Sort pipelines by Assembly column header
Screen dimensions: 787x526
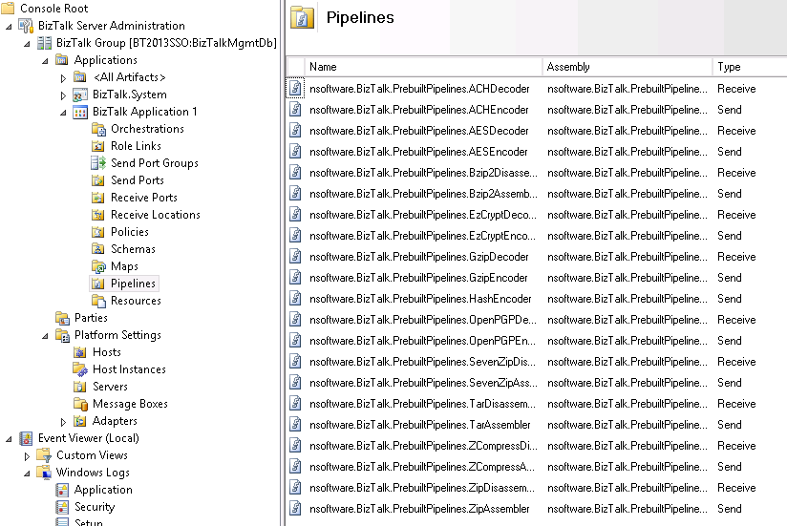(x=627, y=67)
